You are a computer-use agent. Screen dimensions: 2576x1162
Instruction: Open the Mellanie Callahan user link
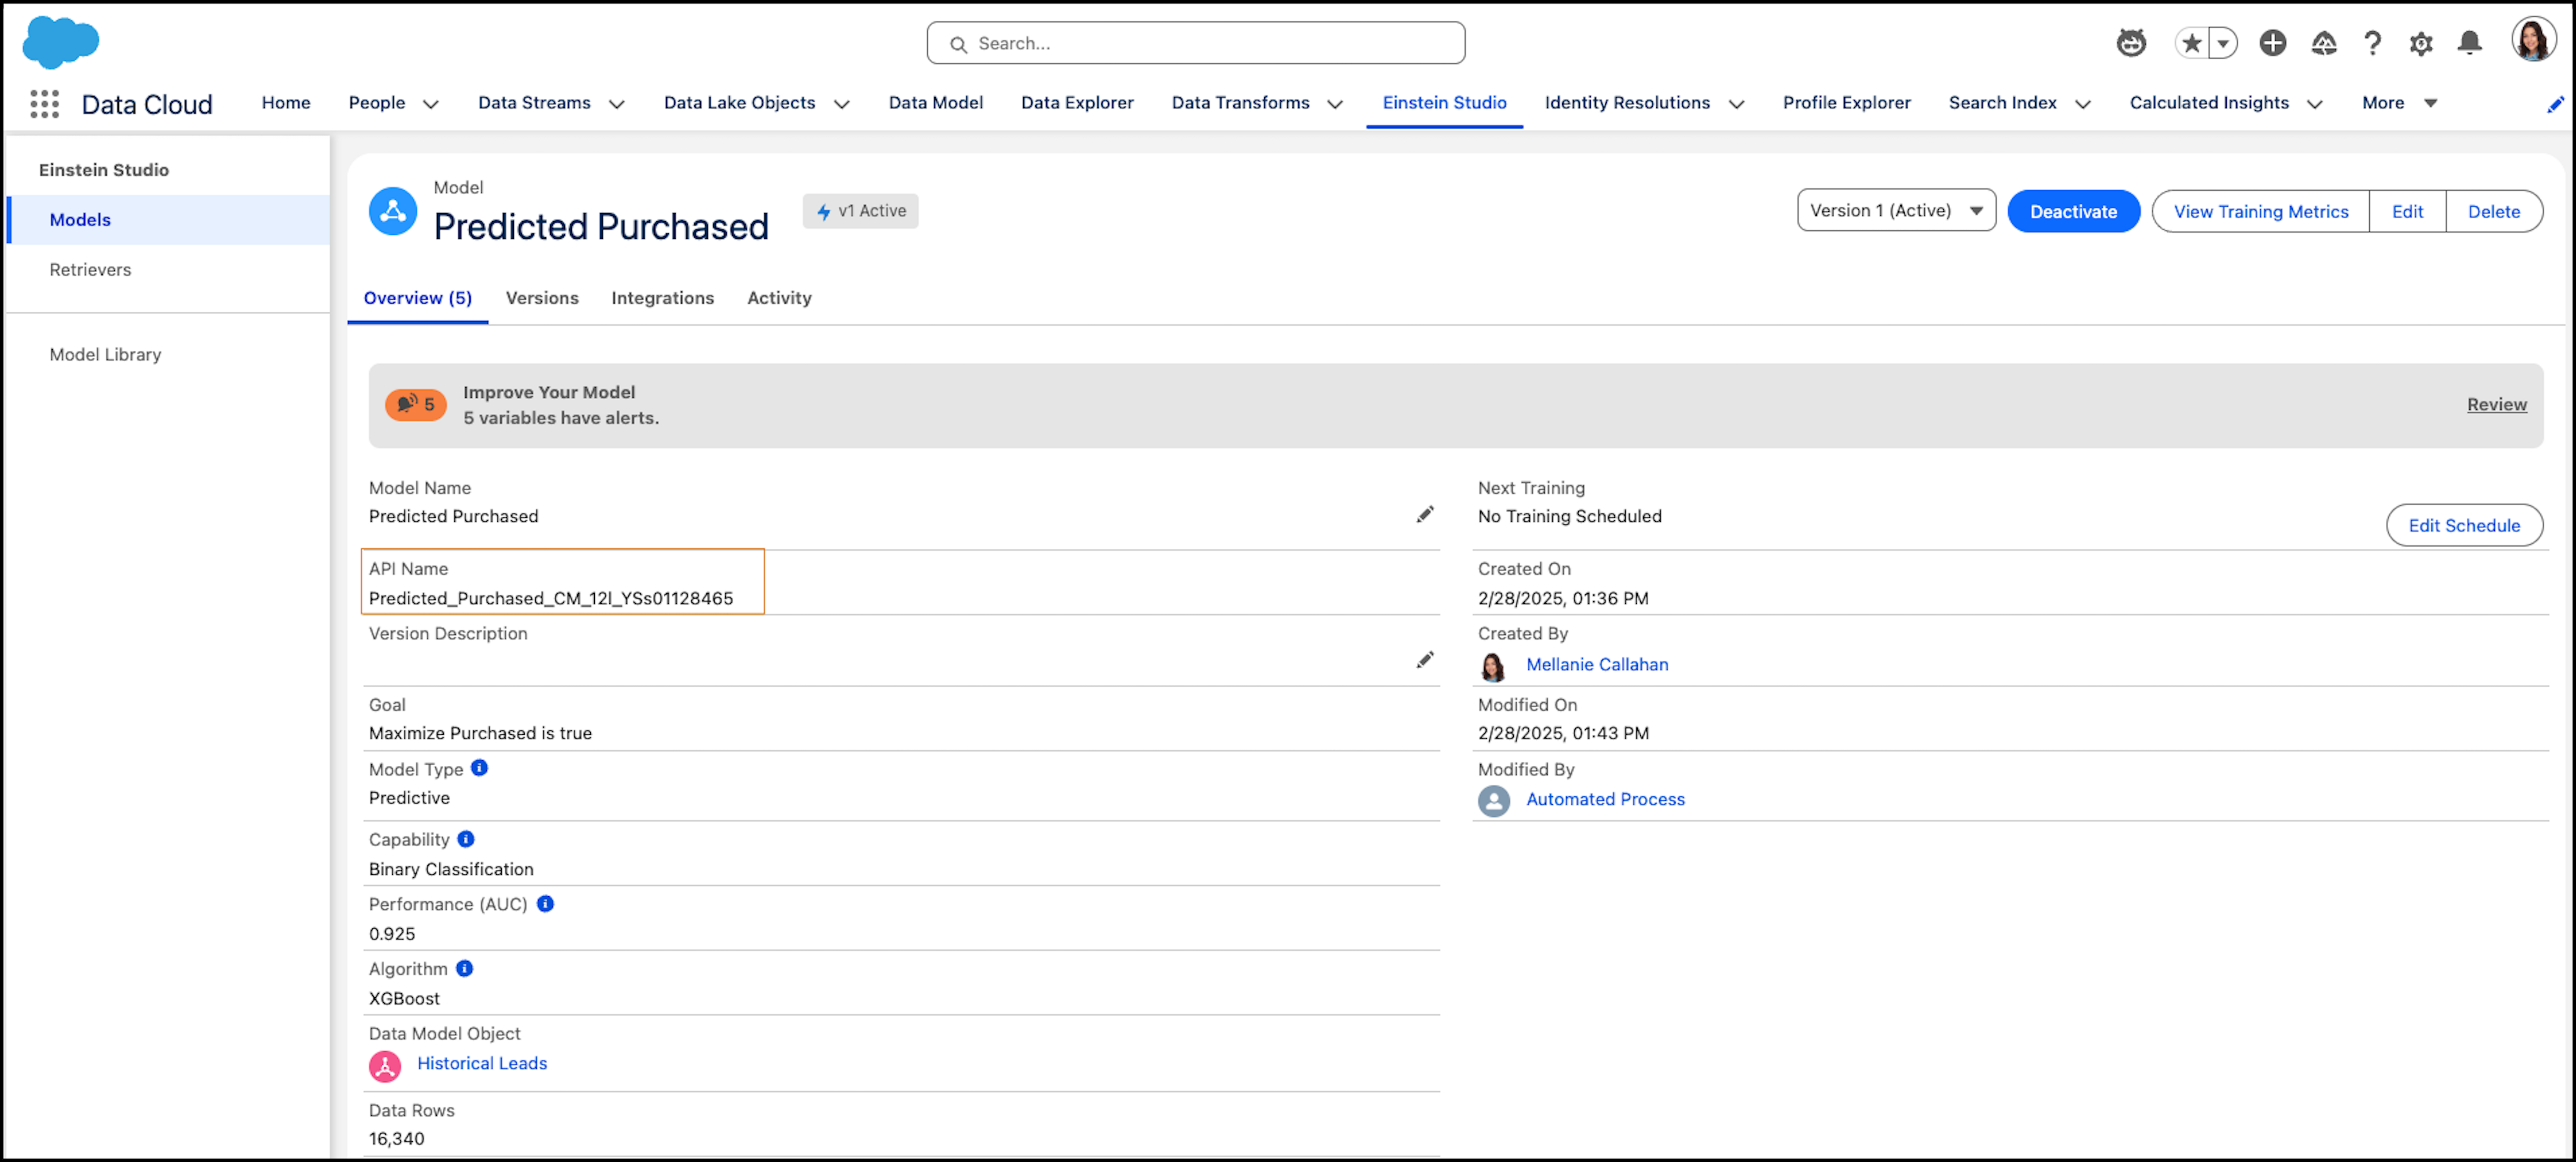(x=1597, y=665)
